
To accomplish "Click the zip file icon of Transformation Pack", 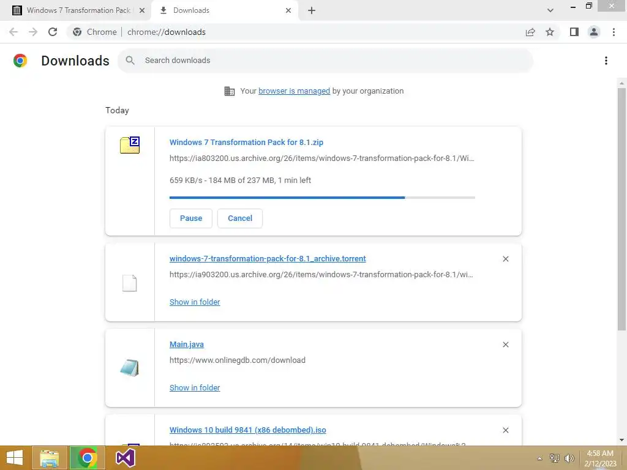I will (130, 144).
